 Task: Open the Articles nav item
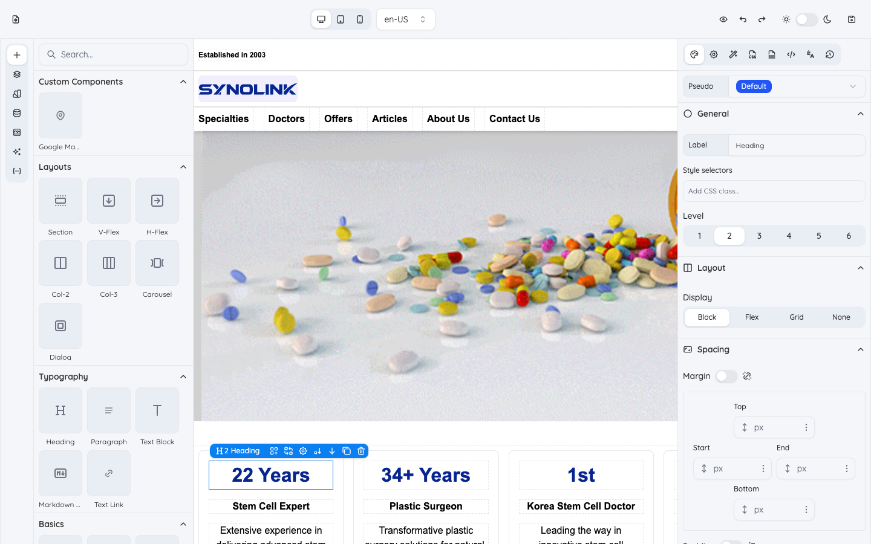390,119
